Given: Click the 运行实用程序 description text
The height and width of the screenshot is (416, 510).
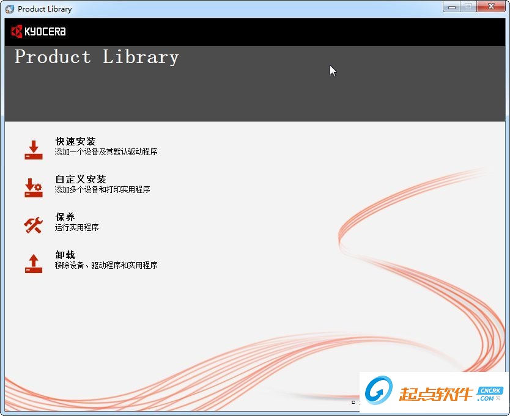Looking at the screenshot, I should pyautogui.click(x=78, y=227).
